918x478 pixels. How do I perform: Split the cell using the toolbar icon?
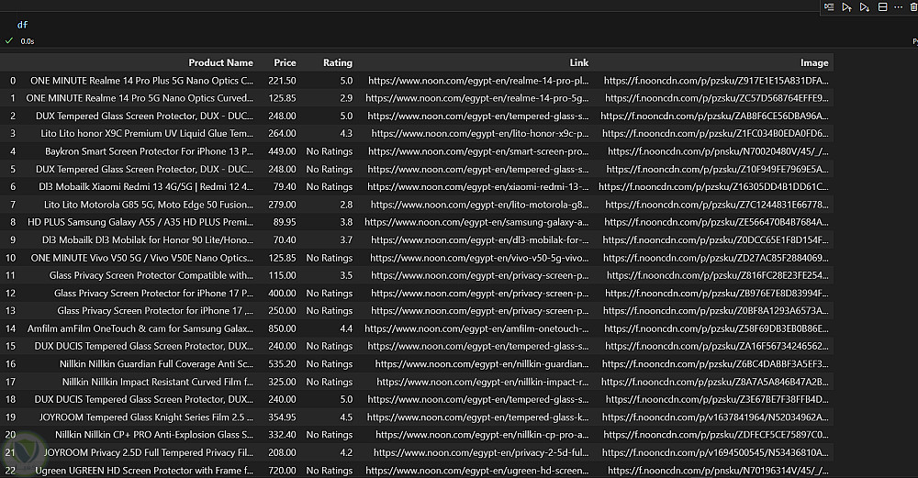[x=882, y=7]
